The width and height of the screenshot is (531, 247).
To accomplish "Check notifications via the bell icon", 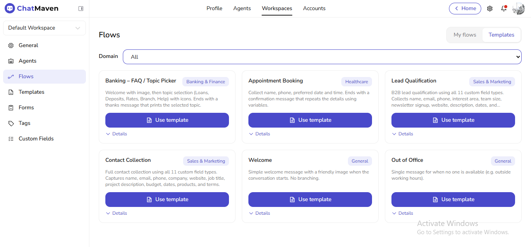I will coord(504,9).
